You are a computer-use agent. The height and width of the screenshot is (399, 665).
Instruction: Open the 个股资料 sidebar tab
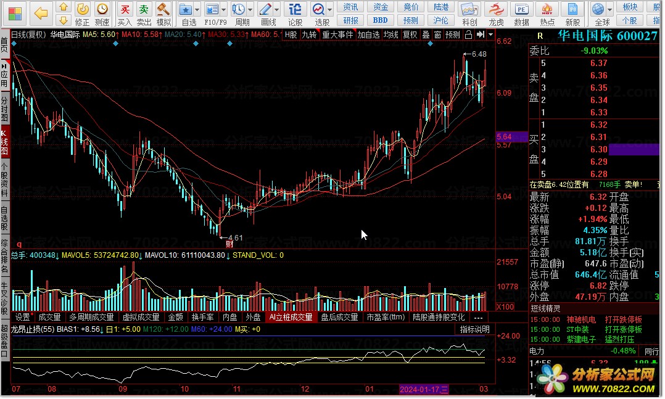pyautogui.click(x=5, y=180)
